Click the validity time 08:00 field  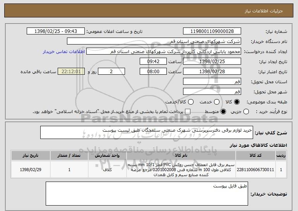(153, 72)
